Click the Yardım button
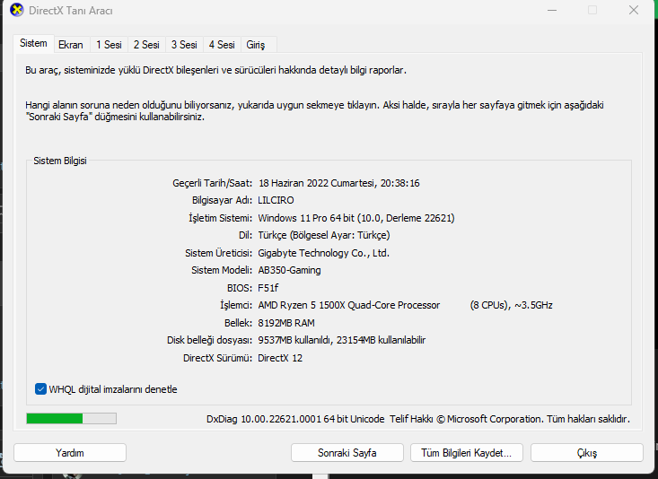The width and height of the screenshot is (658, 479). [x=70, y=453]
